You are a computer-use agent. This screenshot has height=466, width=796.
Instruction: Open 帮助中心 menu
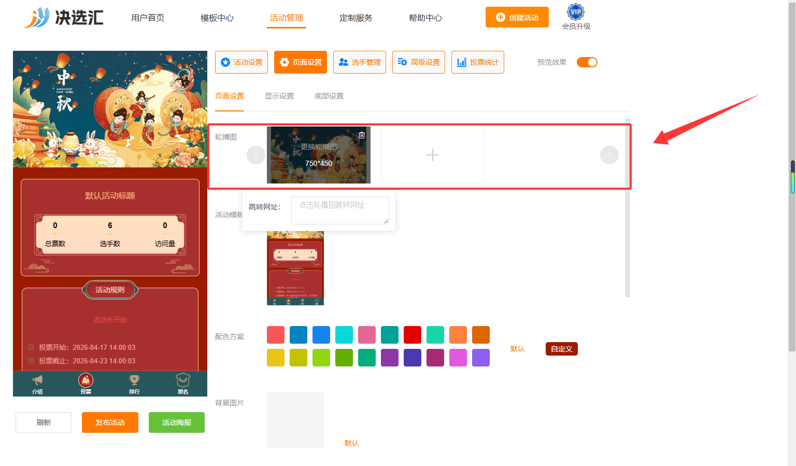(425, 18)
